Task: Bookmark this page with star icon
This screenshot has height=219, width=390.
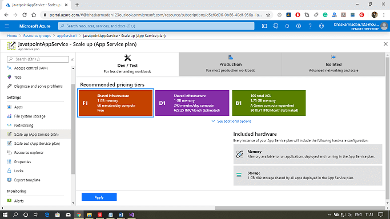Action: click(x=268, y=15)
